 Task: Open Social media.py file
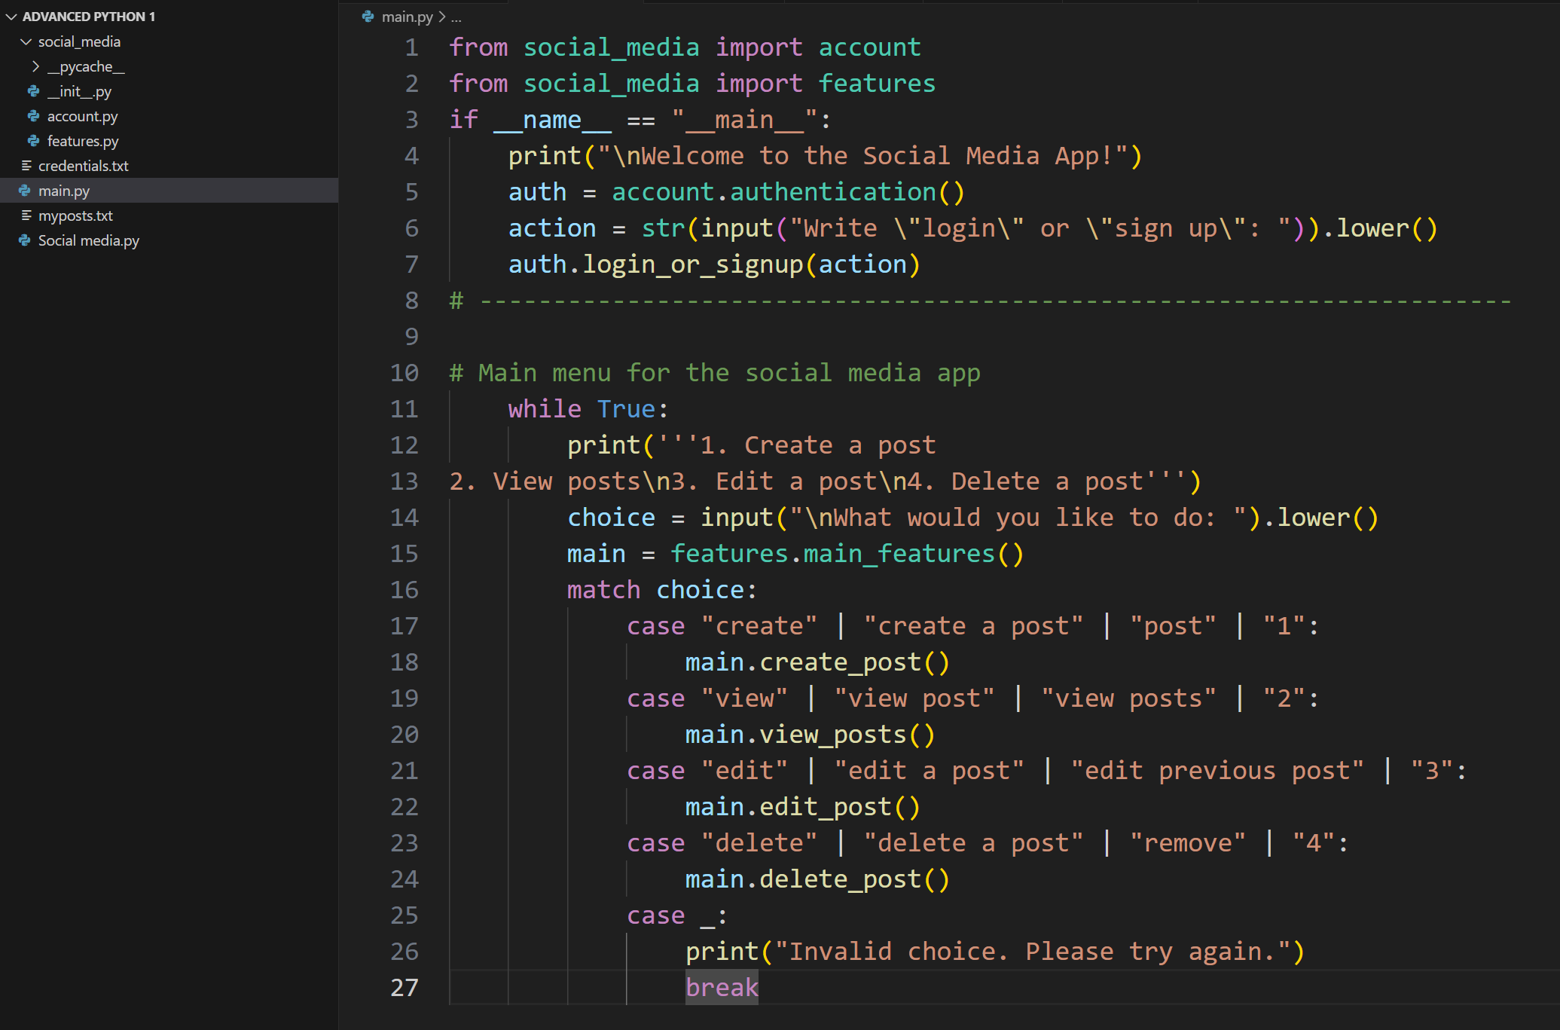(x=88, y=240)
